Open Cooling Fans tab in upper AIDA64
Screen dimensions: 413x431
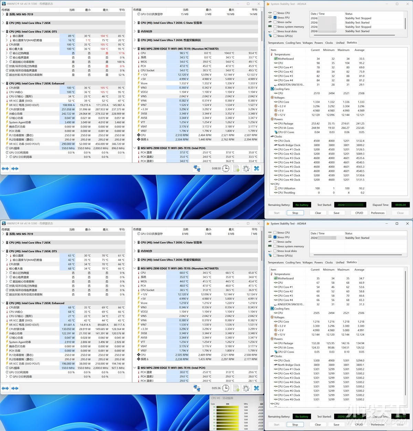[293, 43]
